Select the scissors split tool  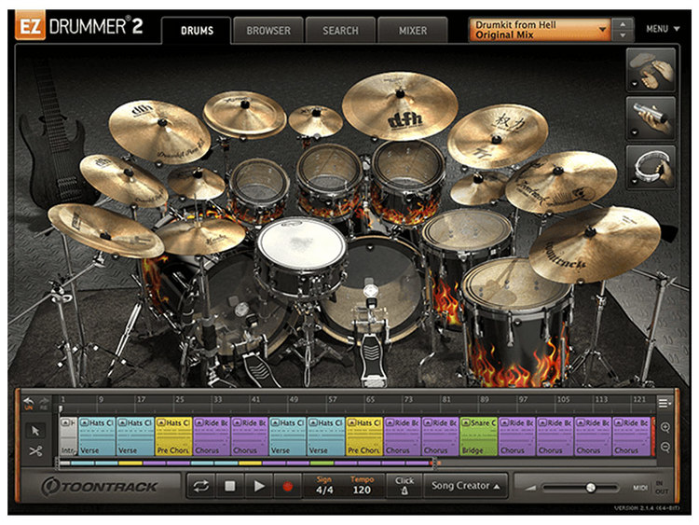[35, 451]
